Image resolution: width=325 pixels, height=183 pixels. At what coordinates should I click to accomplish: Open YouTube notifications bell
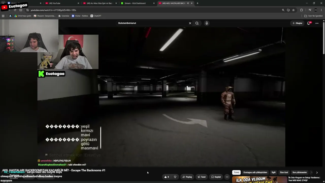click(x=309, y=23)
